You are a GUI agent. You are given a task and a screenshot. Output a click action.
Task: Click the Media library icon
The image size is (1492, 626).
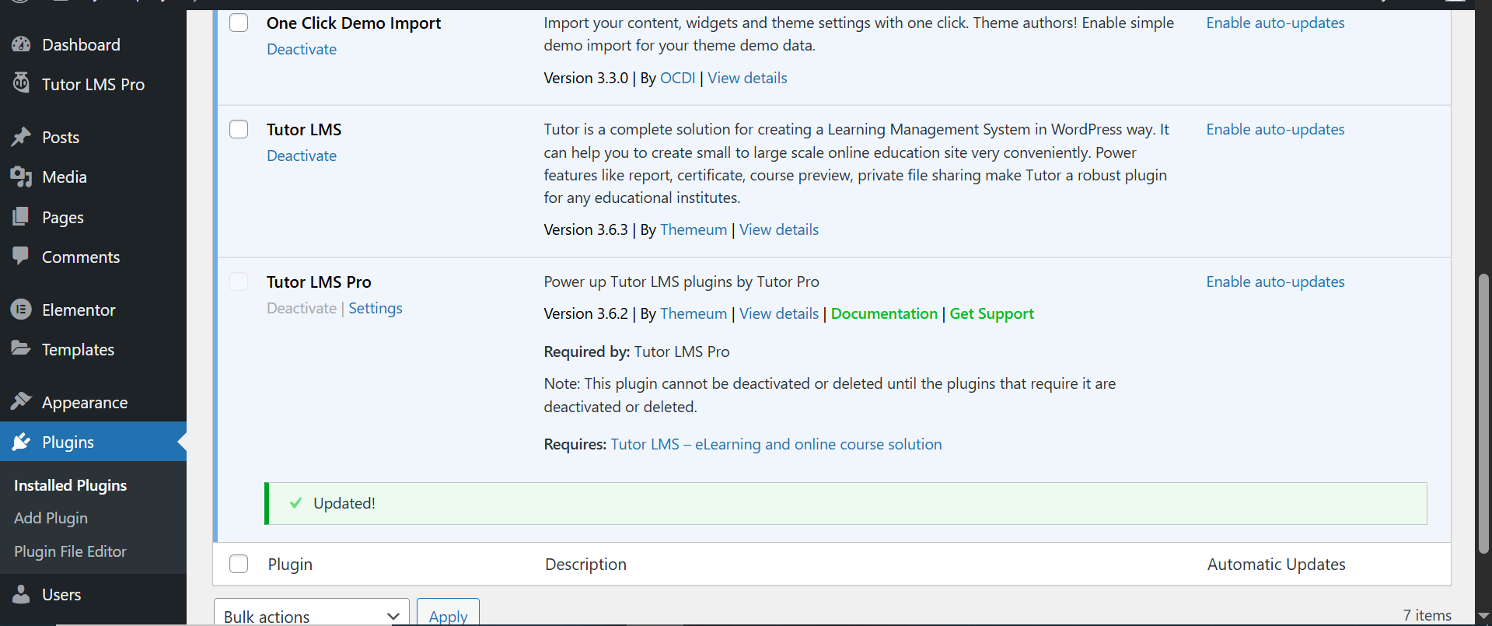pos(21,177)
